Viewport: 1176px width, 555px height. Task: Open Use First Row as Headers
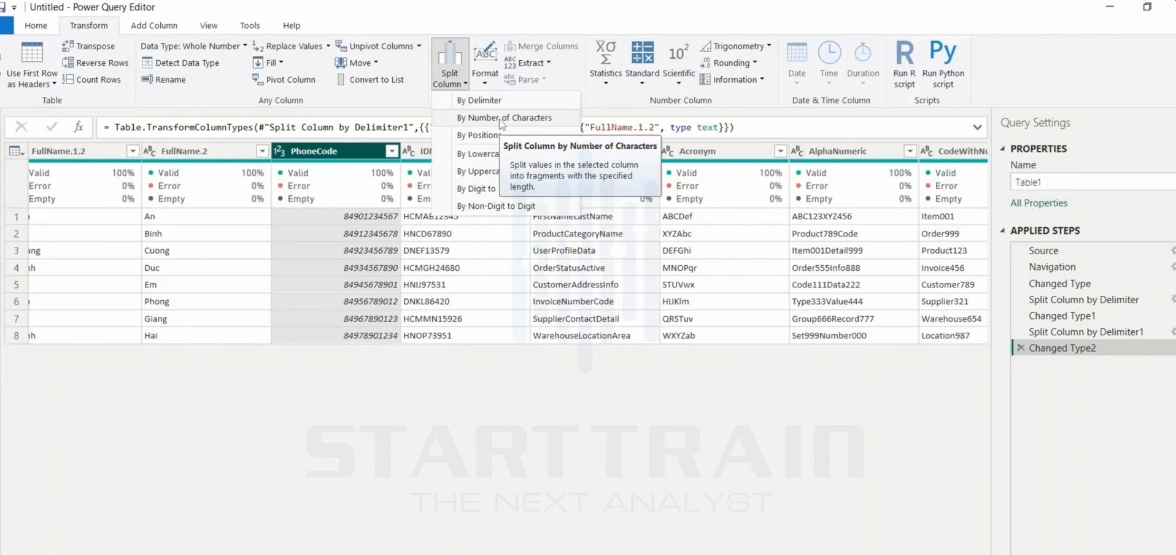32,65
